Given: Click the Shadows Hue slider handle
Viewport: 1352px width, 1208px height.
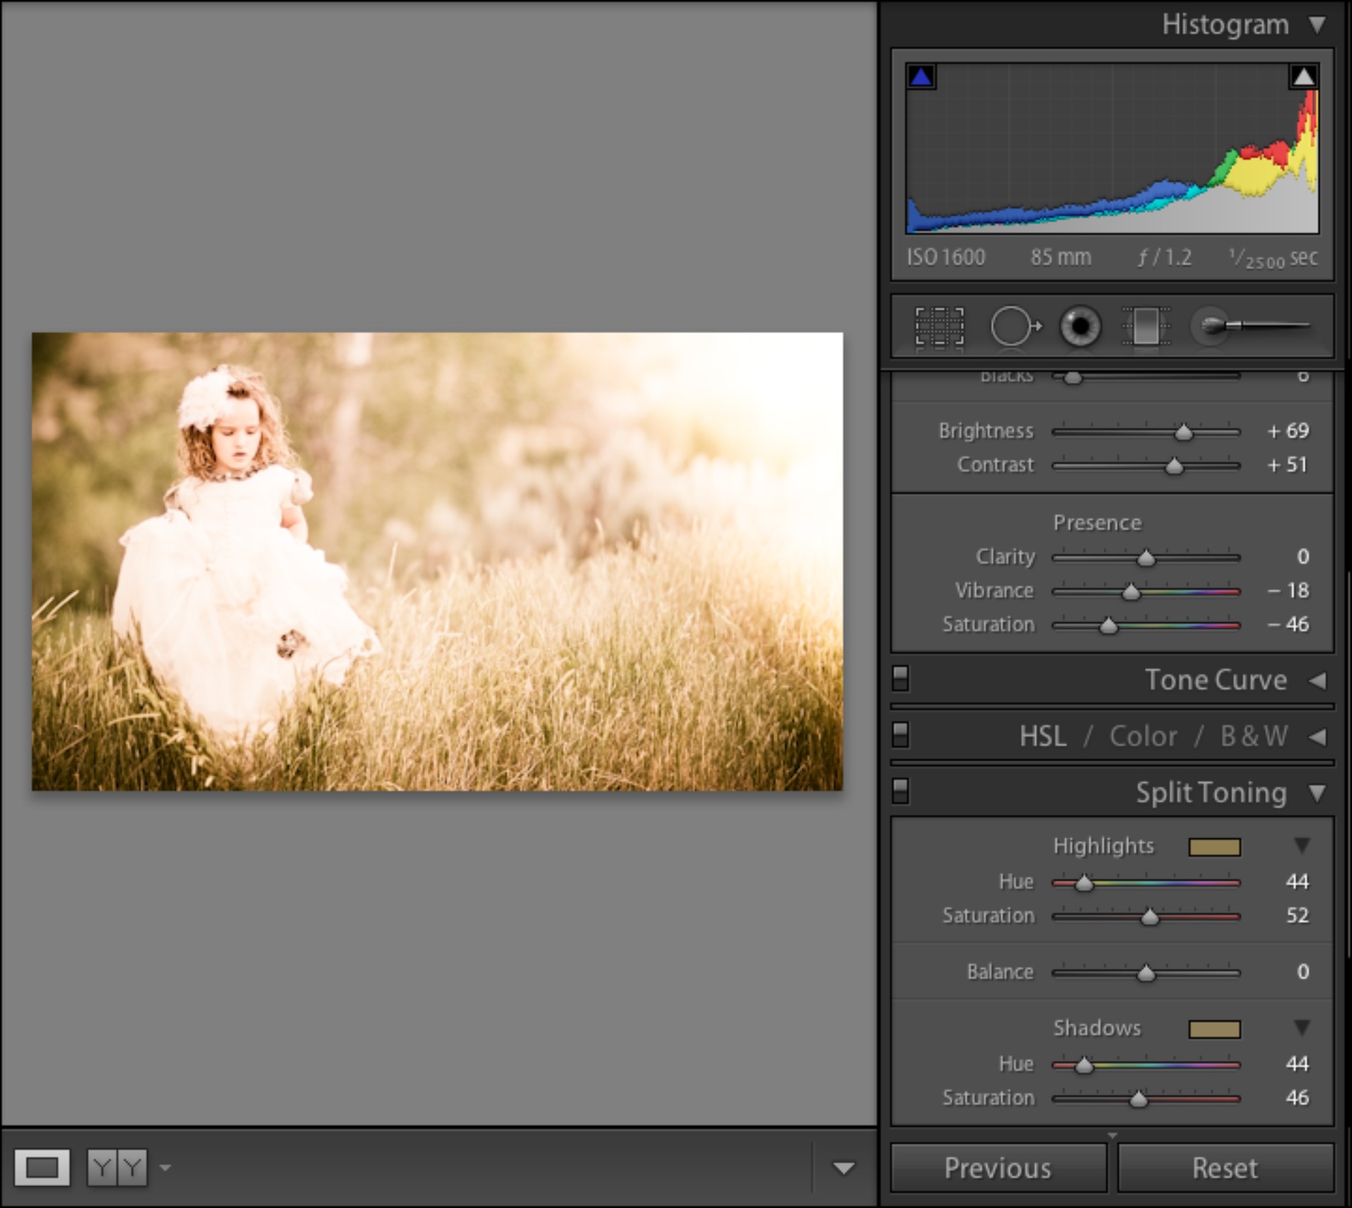Looking at the screenshot, I should [x=1083, y=1065].
